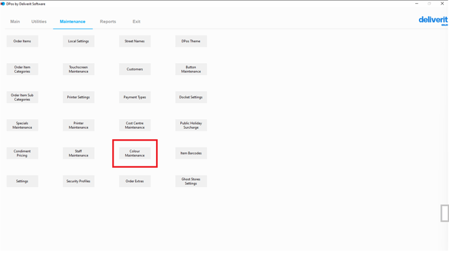Minimize the DPos window
Image resolution: width=449 pixels, height=253 pixels.
[416, 4]
